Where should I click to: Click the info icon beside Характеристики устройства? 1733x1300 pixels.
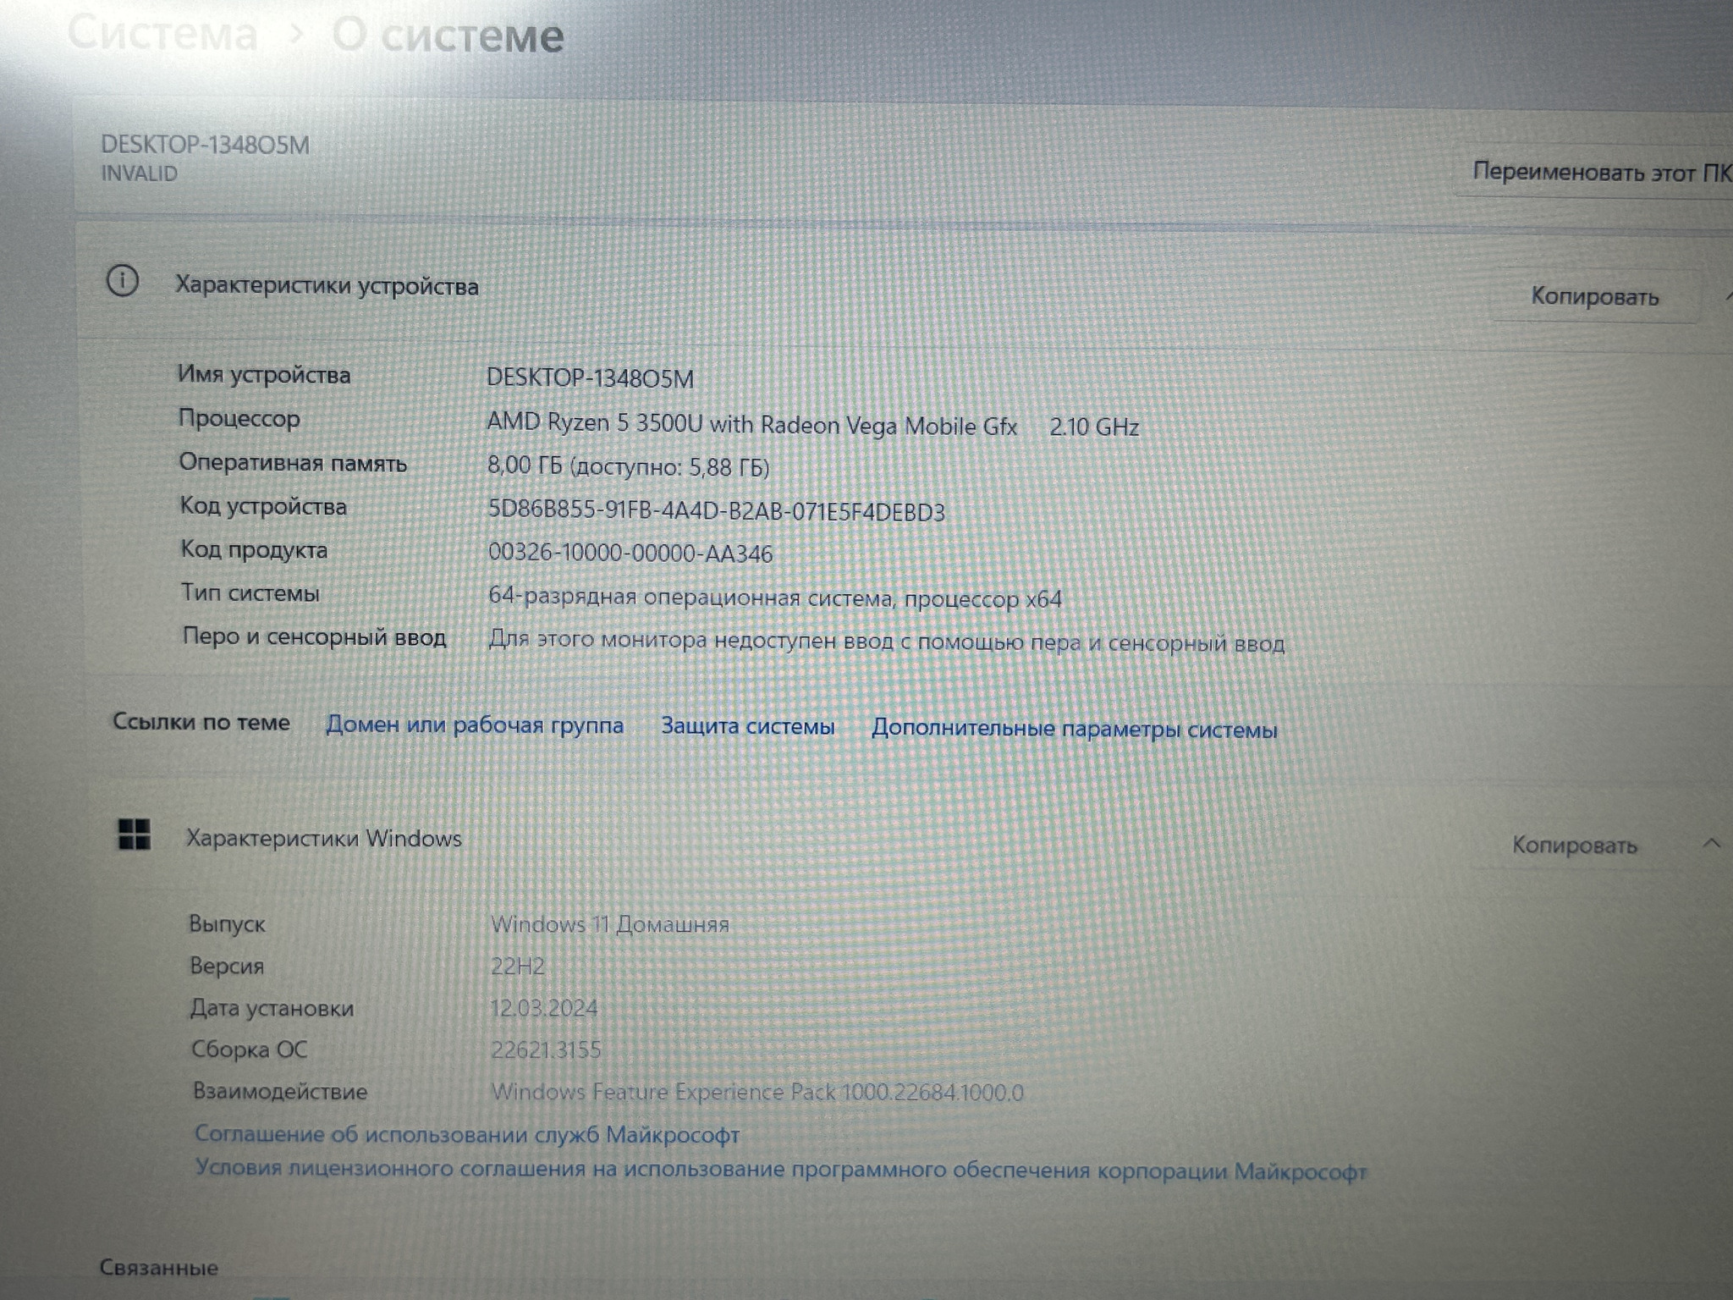point(123,280)
